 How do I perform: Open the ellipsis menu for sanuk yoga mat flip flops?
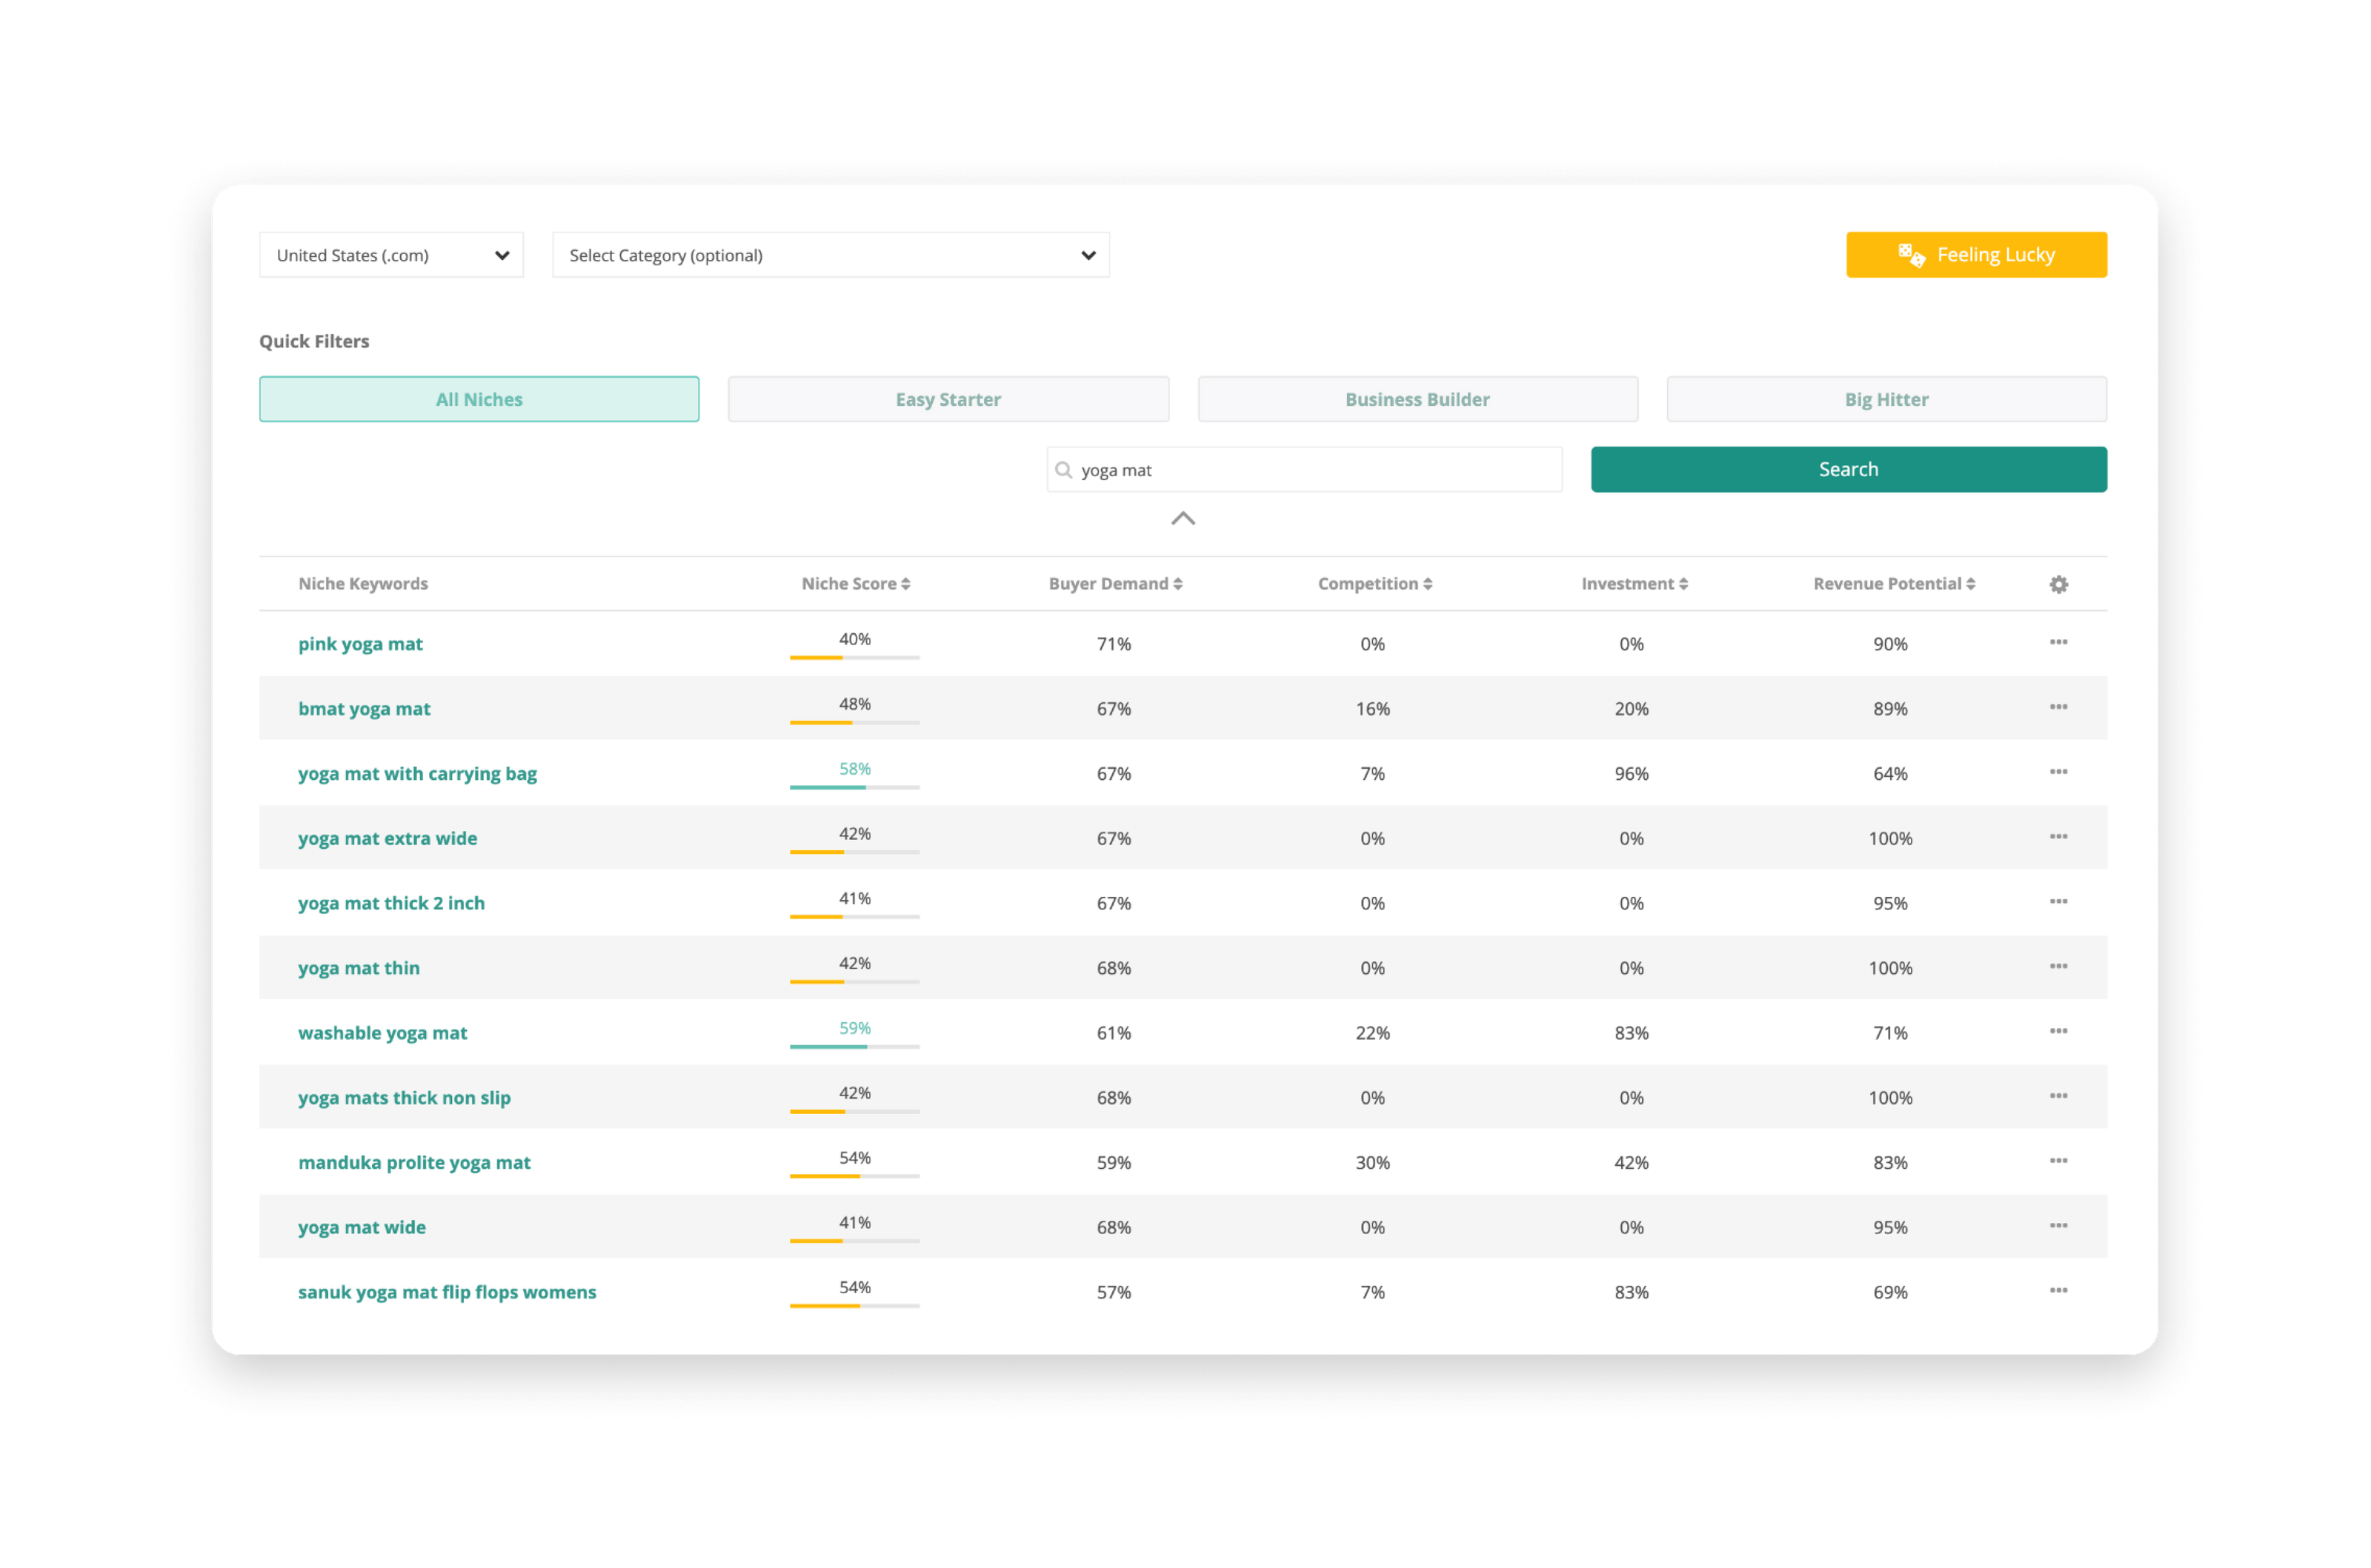coord(2058,1291)
